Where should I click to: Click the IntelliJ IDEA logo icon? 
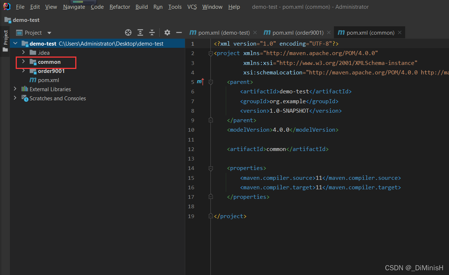7,7
